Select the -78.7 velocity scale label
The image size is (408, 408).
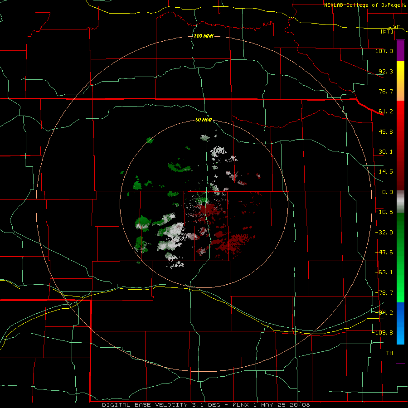coord(384,293)
